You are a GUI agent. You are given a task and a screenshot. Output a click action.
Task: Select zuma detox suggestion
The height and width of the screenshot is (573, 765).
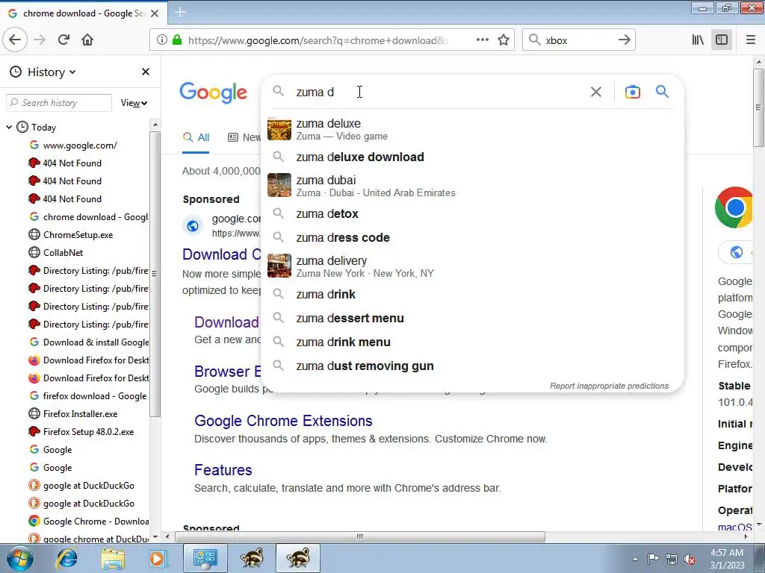click(x=472, y=213)
